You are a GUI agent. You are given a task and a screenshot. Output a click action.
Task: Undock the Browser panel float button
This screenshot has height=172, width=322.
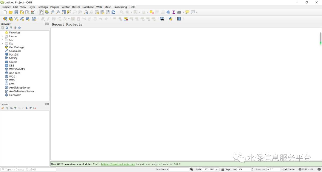click(46, 24)
